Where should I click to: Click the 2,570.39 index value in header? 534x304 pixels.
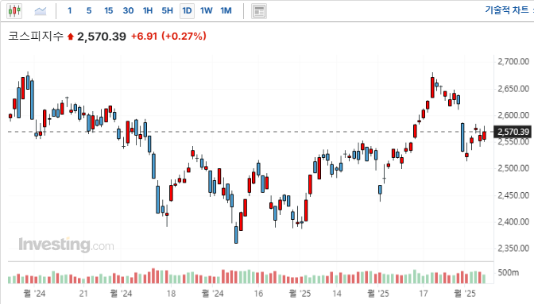point(102,37)
